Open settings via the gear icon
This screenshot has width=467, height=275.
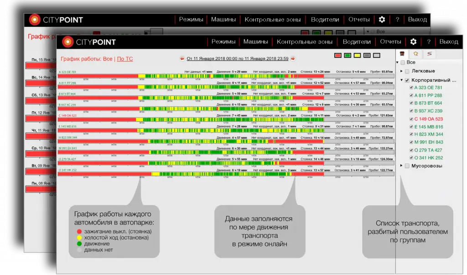pyautogui.click(x=413, y=41)
